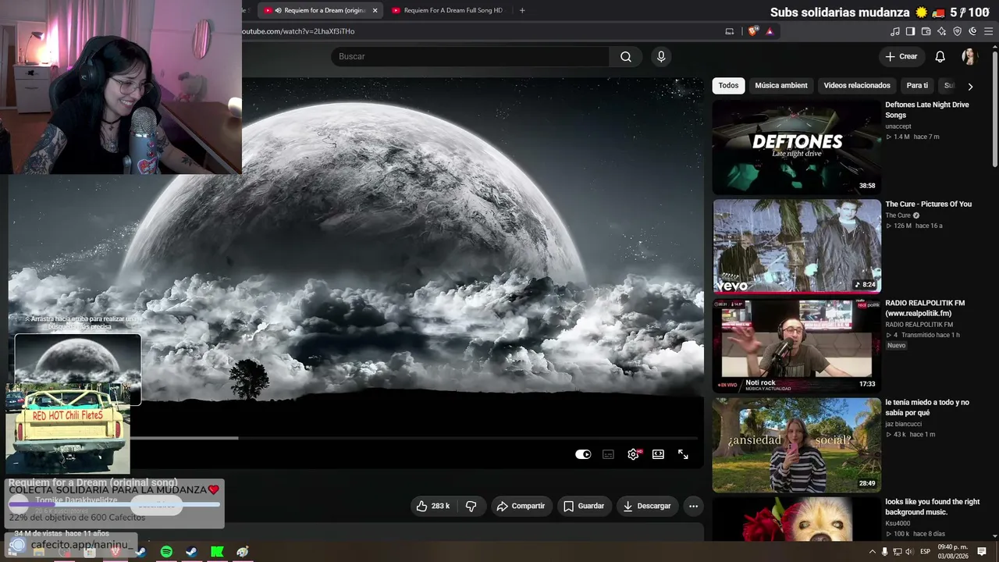Click the Crear button
The width and height of the screenshot is (999, 562).
[x=901, y=56]
